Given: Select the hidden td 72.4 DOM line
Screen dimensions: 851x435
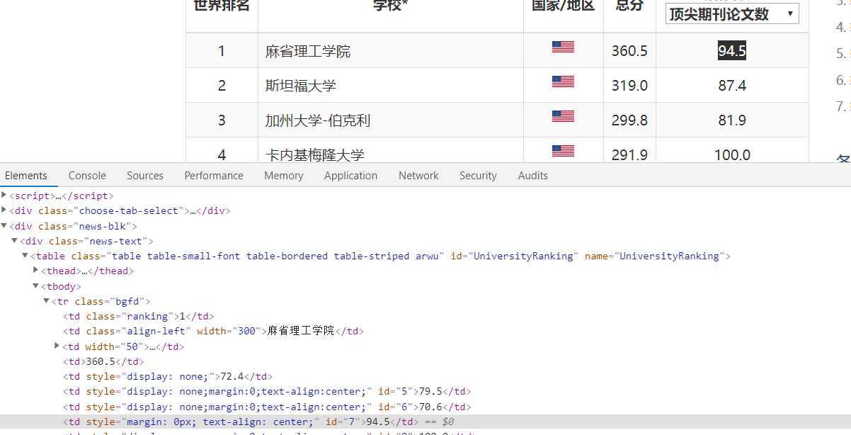Looking at the screenshot, I should (x=168, y=376).
